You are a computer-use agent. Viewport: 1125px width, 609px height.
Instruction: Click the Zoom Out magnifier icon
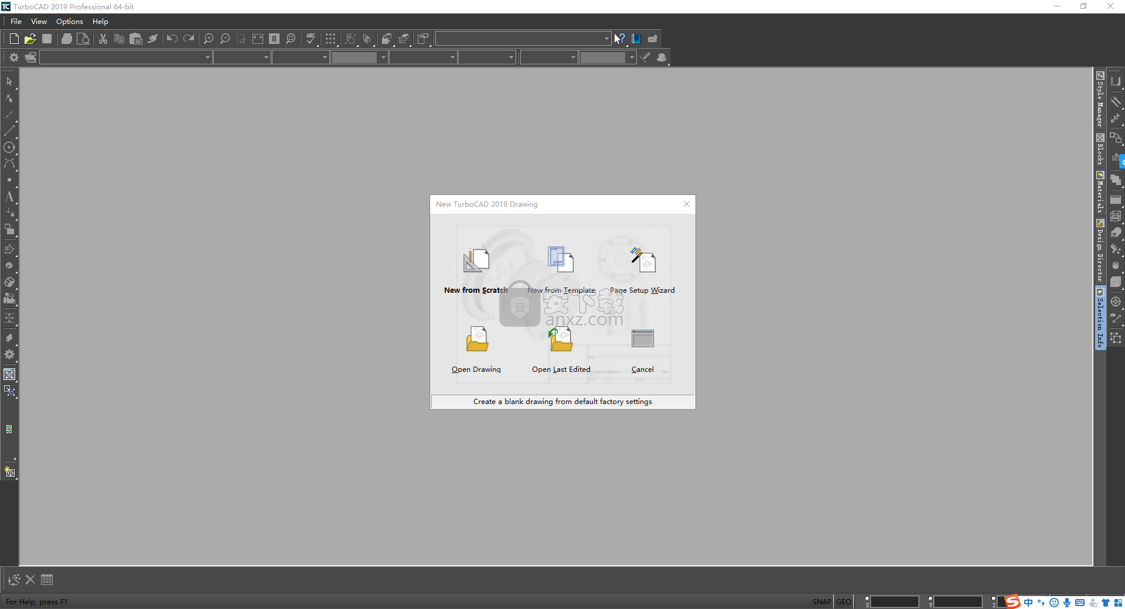coord(225,39)
